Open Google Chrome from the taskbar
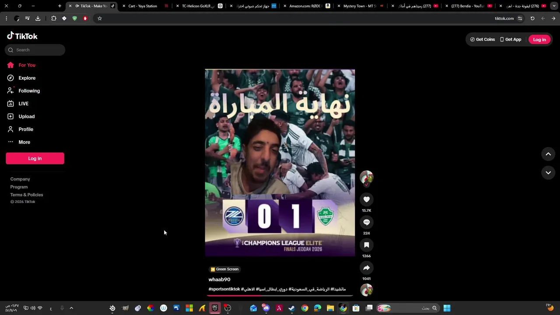Screen dimensions: 560x315 (304, 308)
